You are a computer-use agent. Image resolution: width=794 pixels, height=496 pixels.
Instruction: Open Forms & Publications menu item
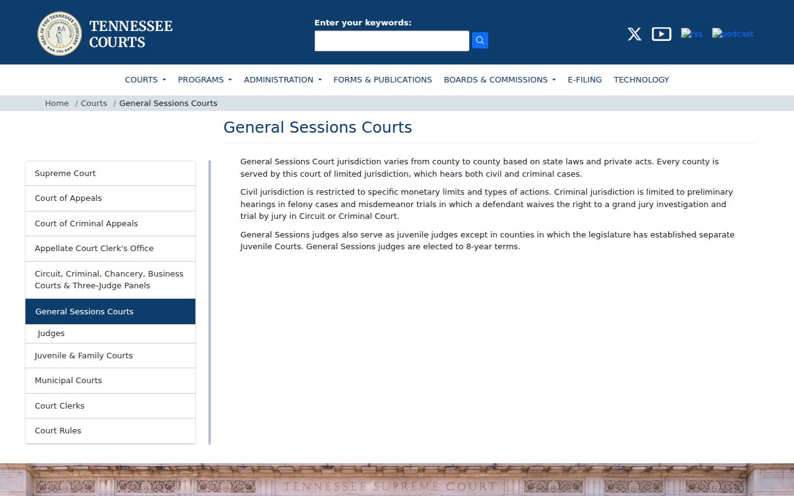pos(383,79)
